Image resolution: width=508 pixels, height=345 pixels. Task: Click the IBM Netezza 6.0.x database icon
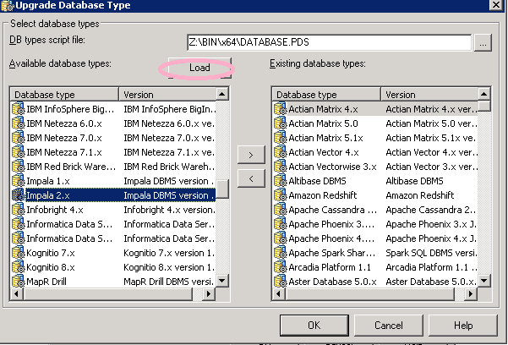(18, 123)
